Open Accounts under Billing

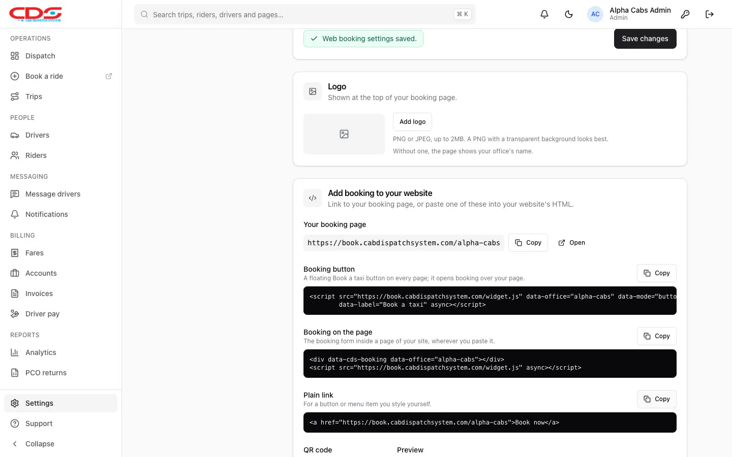60,273
